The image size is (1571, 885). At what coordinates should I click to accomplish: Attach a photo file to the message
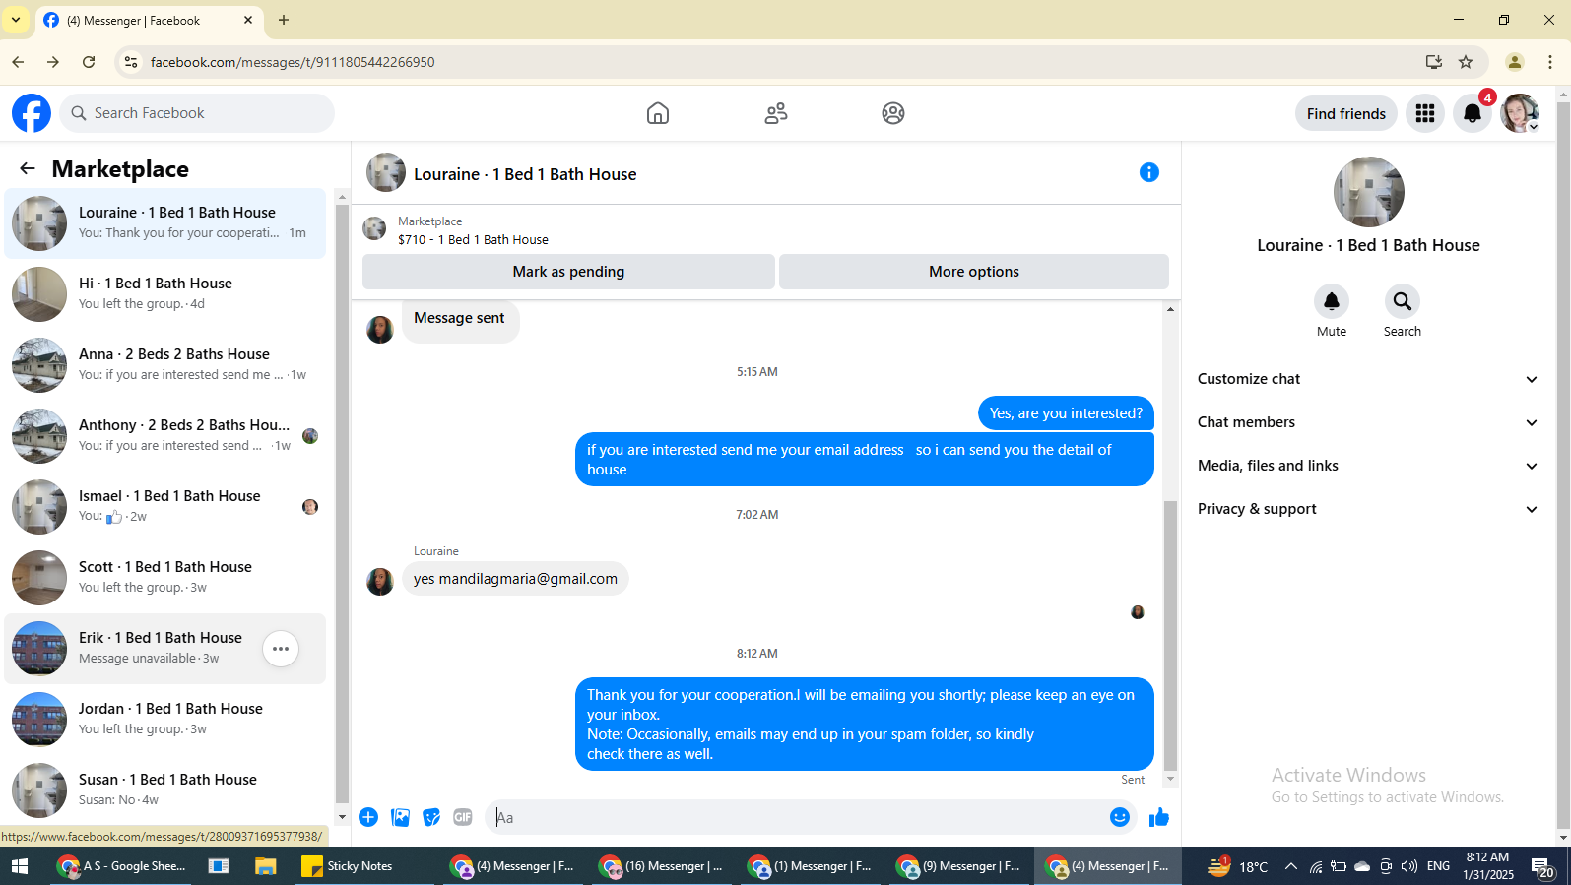(400, 817)
